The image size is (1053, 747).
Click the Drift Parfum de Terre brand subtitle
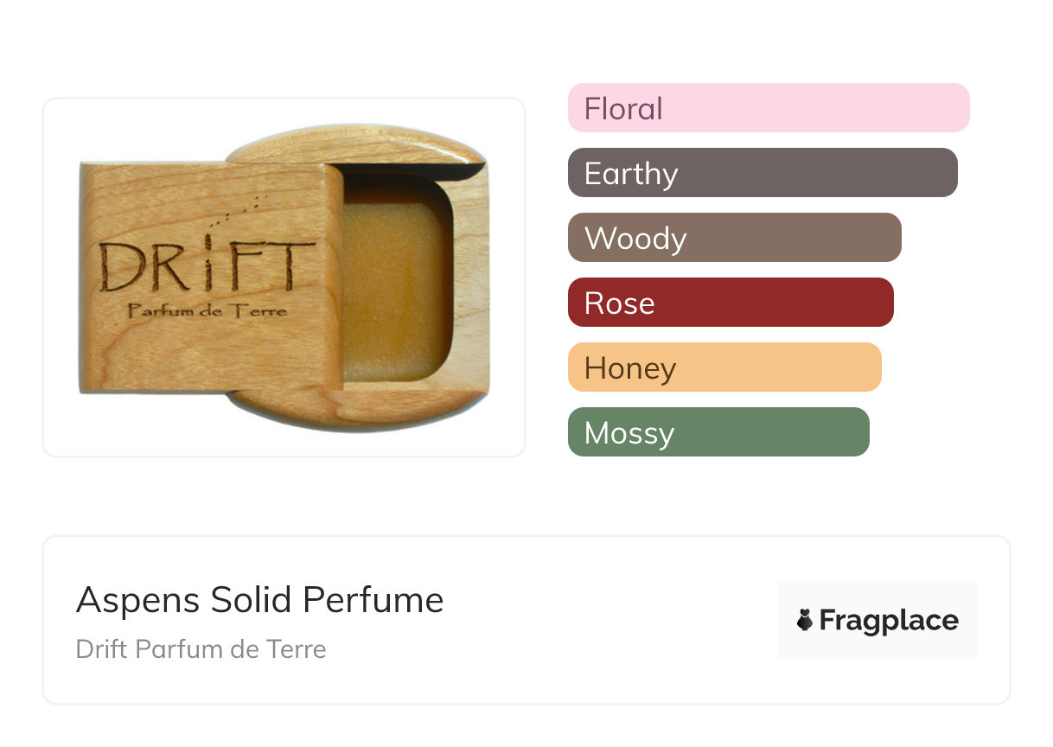pyautogui.click(x=201, y=649)
